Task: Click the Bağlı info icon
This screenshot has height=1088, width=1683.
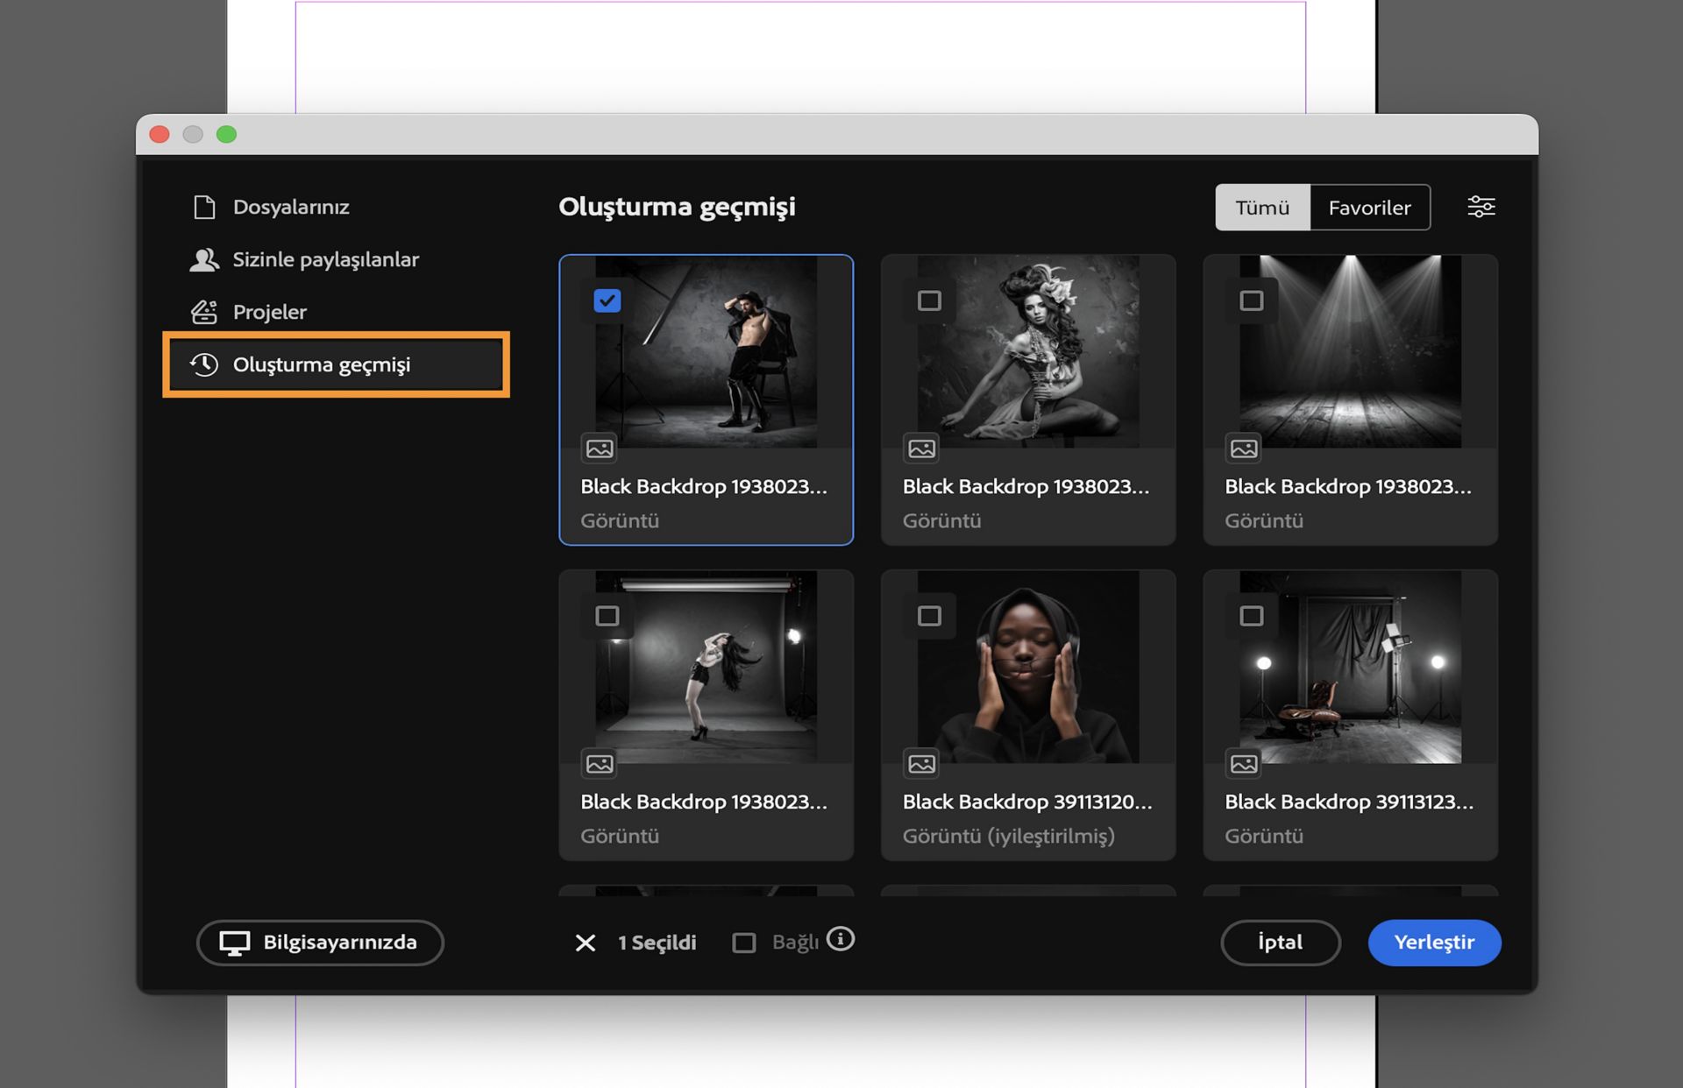Action: tap(840, 939)
